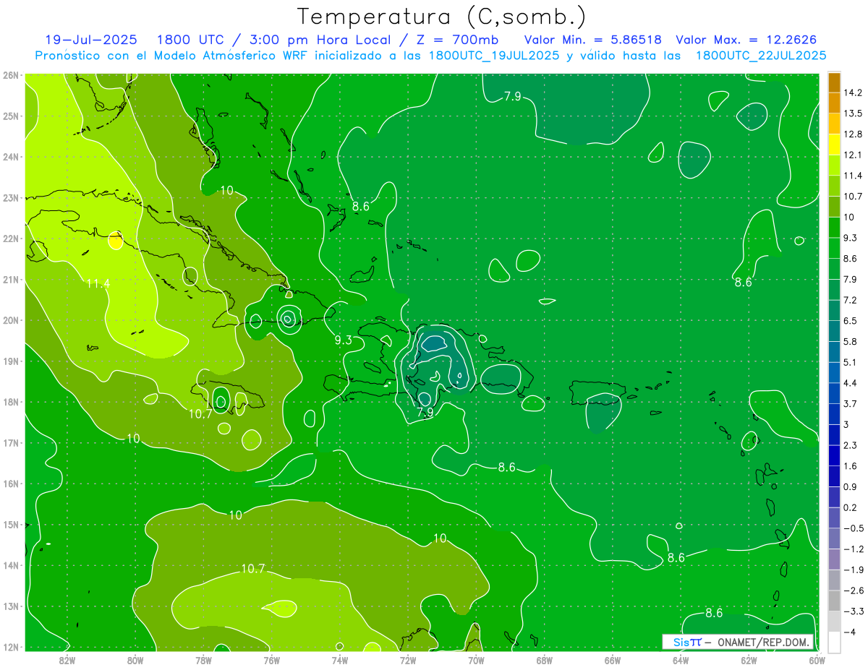Click the '10.7' contour label beside Jamaica
The height and width of the screenshot is (670, 868).
coord(200,414)
